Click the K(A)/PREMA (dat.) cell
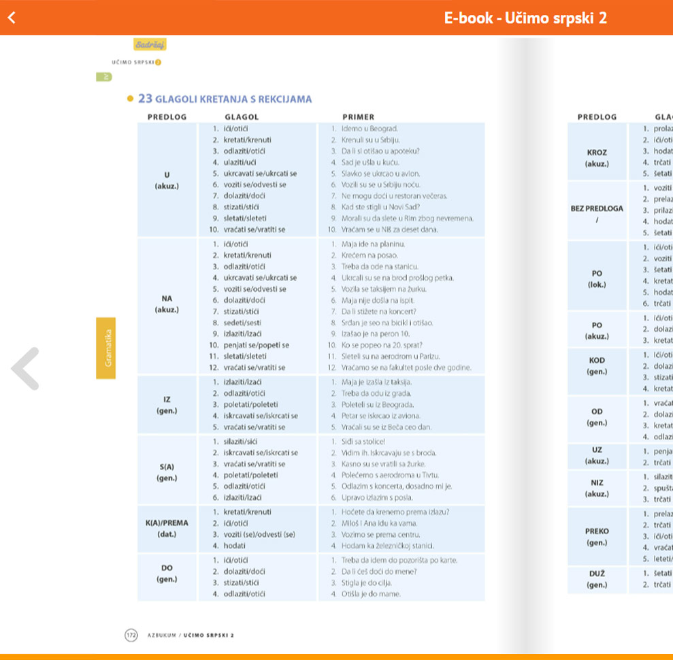This screenshot has width=673, height=660. click(x=167, y=529)
